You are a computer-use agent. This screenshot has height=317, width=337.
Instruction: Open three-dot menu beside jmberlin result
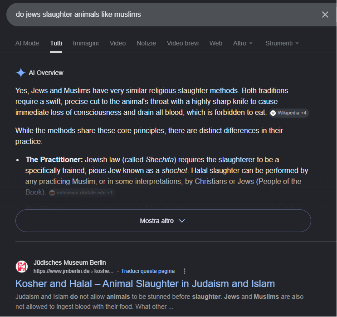click(185, 271)
